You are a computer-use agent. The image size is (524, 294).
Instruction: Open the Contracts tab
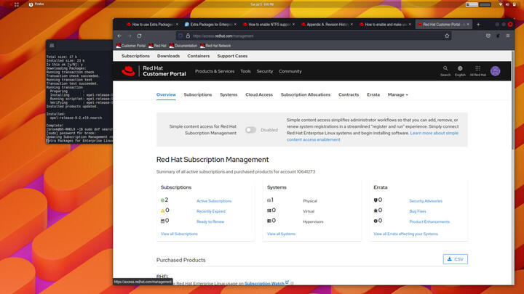(349, 94)
